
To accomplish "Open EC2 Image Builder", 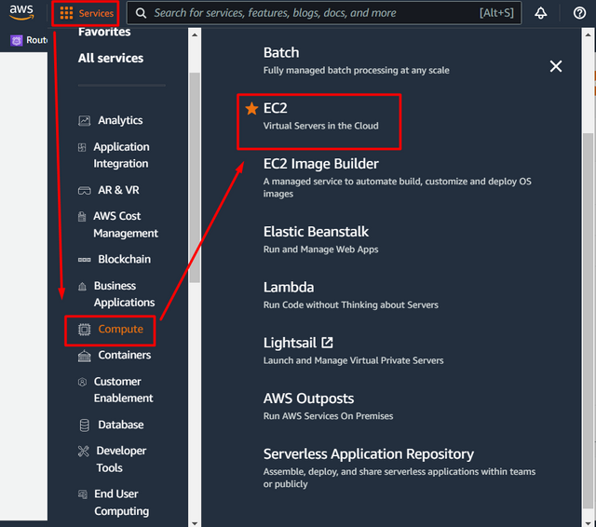I will click(320, 164).
